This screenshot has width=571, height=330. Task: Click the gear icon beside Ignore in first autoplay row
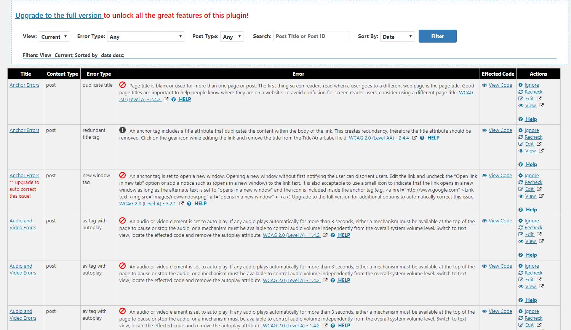click(x=521, y=221)
